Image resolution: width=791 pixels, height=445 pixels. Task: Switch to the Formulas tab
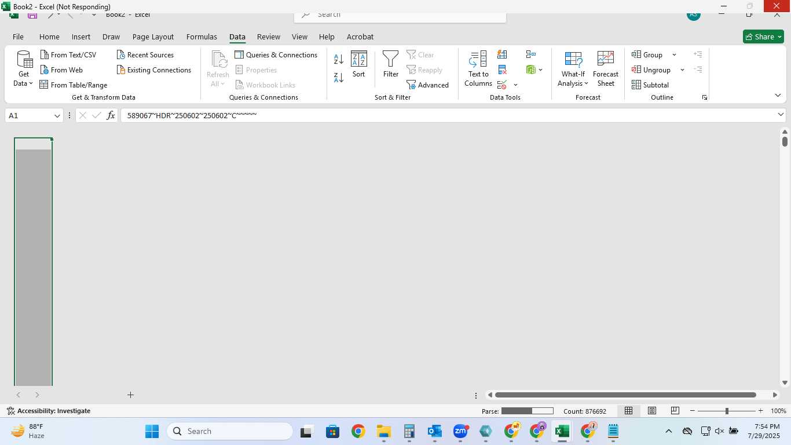(202, 37)
